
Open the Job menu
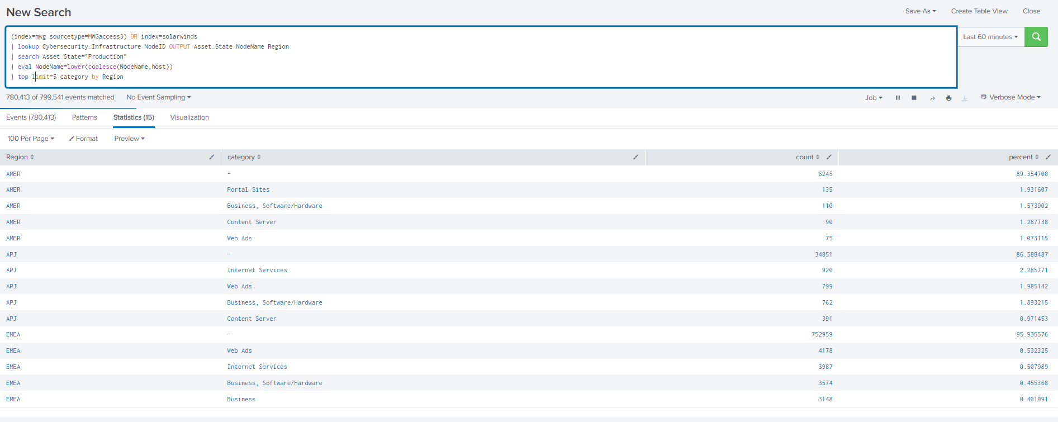pyautogui.click(x=873, y=97)
